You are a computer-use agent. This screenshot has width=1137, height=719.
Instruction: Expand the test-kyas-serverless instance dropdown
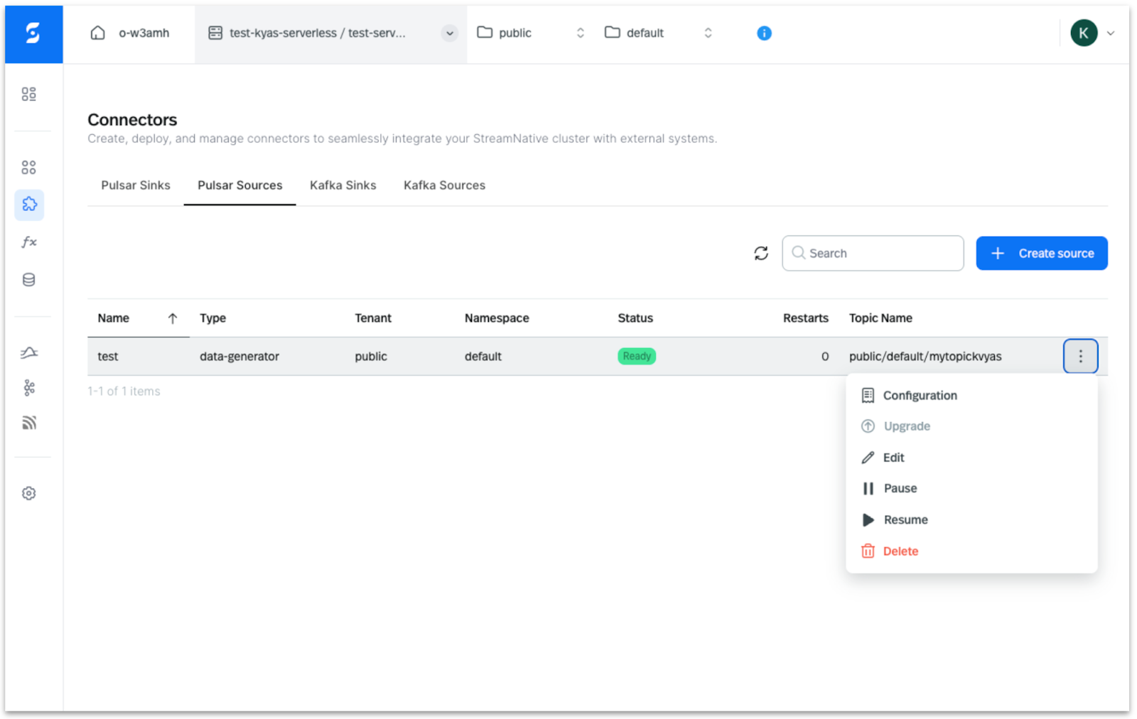(449, 33)
